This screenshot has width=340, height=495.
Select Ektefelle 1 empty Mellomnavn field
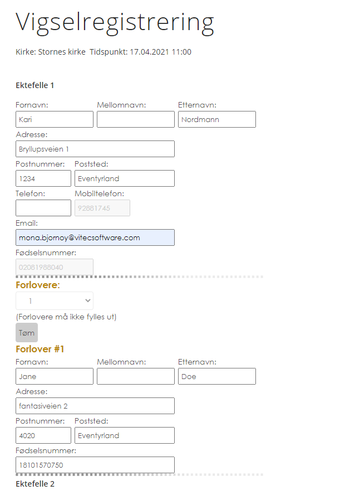(135, 119)
